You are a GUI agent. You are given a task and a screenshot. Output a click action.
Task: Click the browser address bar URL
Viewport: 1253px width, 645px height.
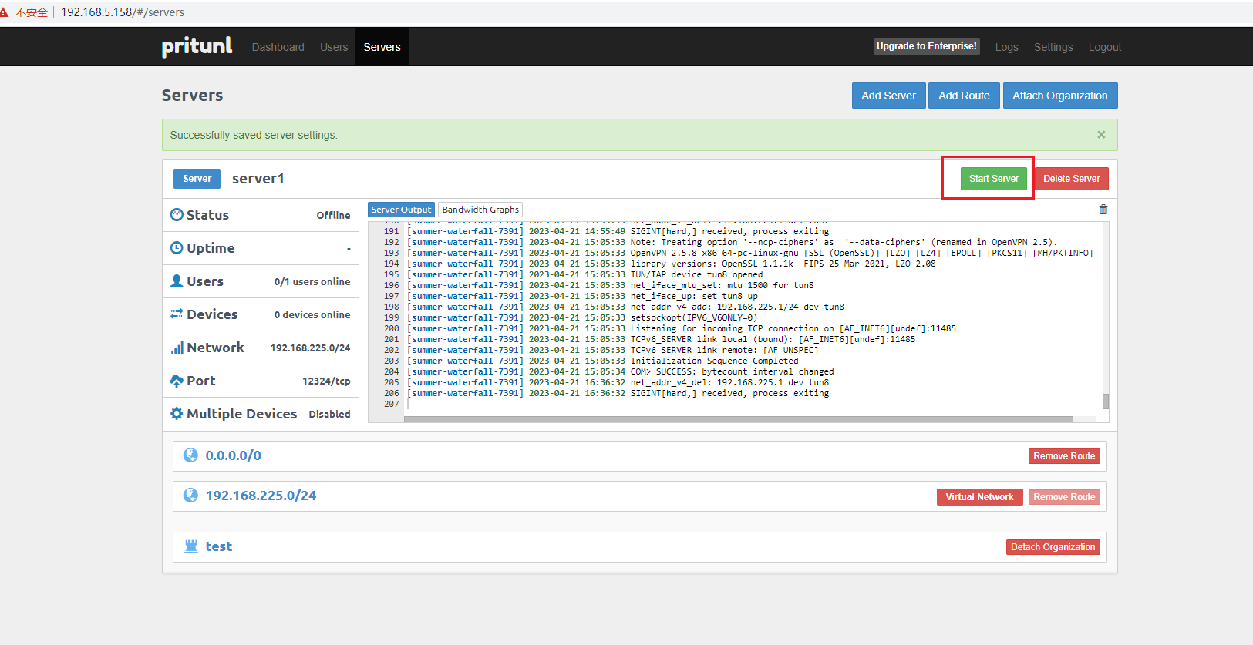coord(123,12)
